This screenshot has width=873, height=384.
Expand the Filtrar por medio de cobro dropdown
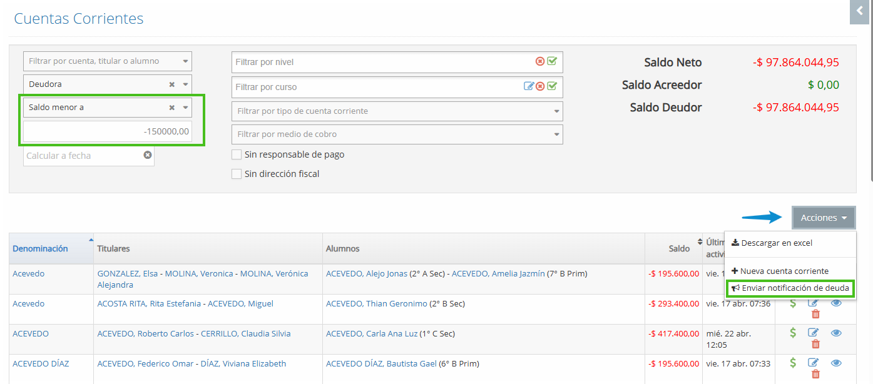(x=397, y=134)
